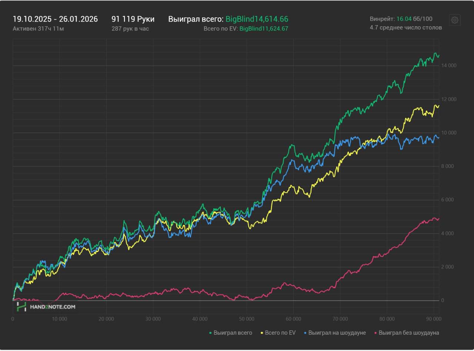
Task: Click the 91 119 Руки hands count
Action: 133,19
